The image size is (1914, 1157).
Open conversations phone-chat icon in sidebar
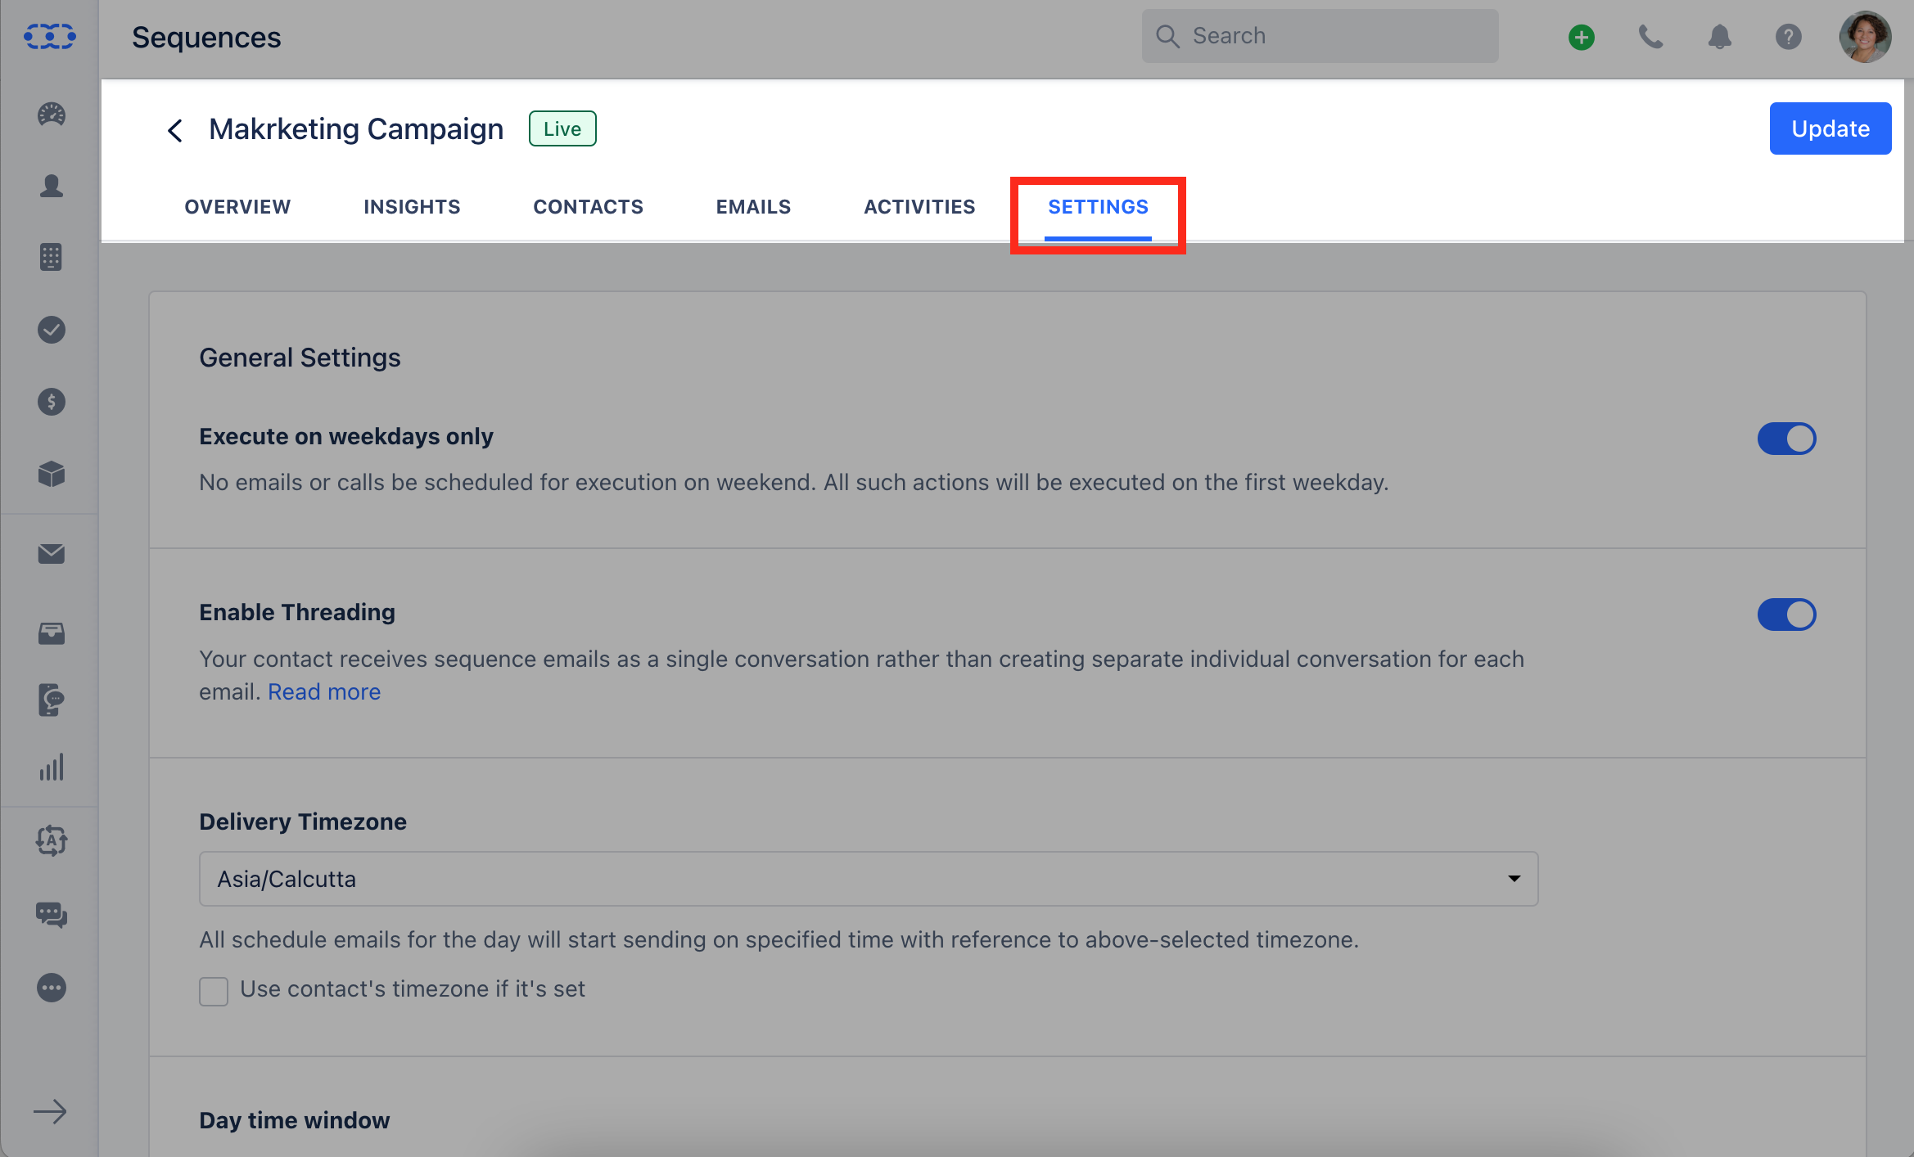(52, 700)
